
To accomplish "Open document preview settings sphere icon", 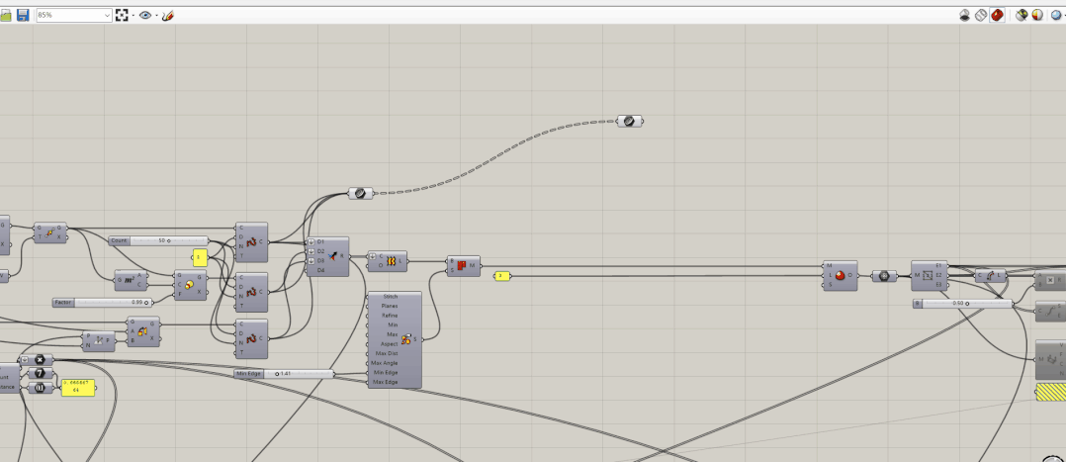I will point(1037,15).
